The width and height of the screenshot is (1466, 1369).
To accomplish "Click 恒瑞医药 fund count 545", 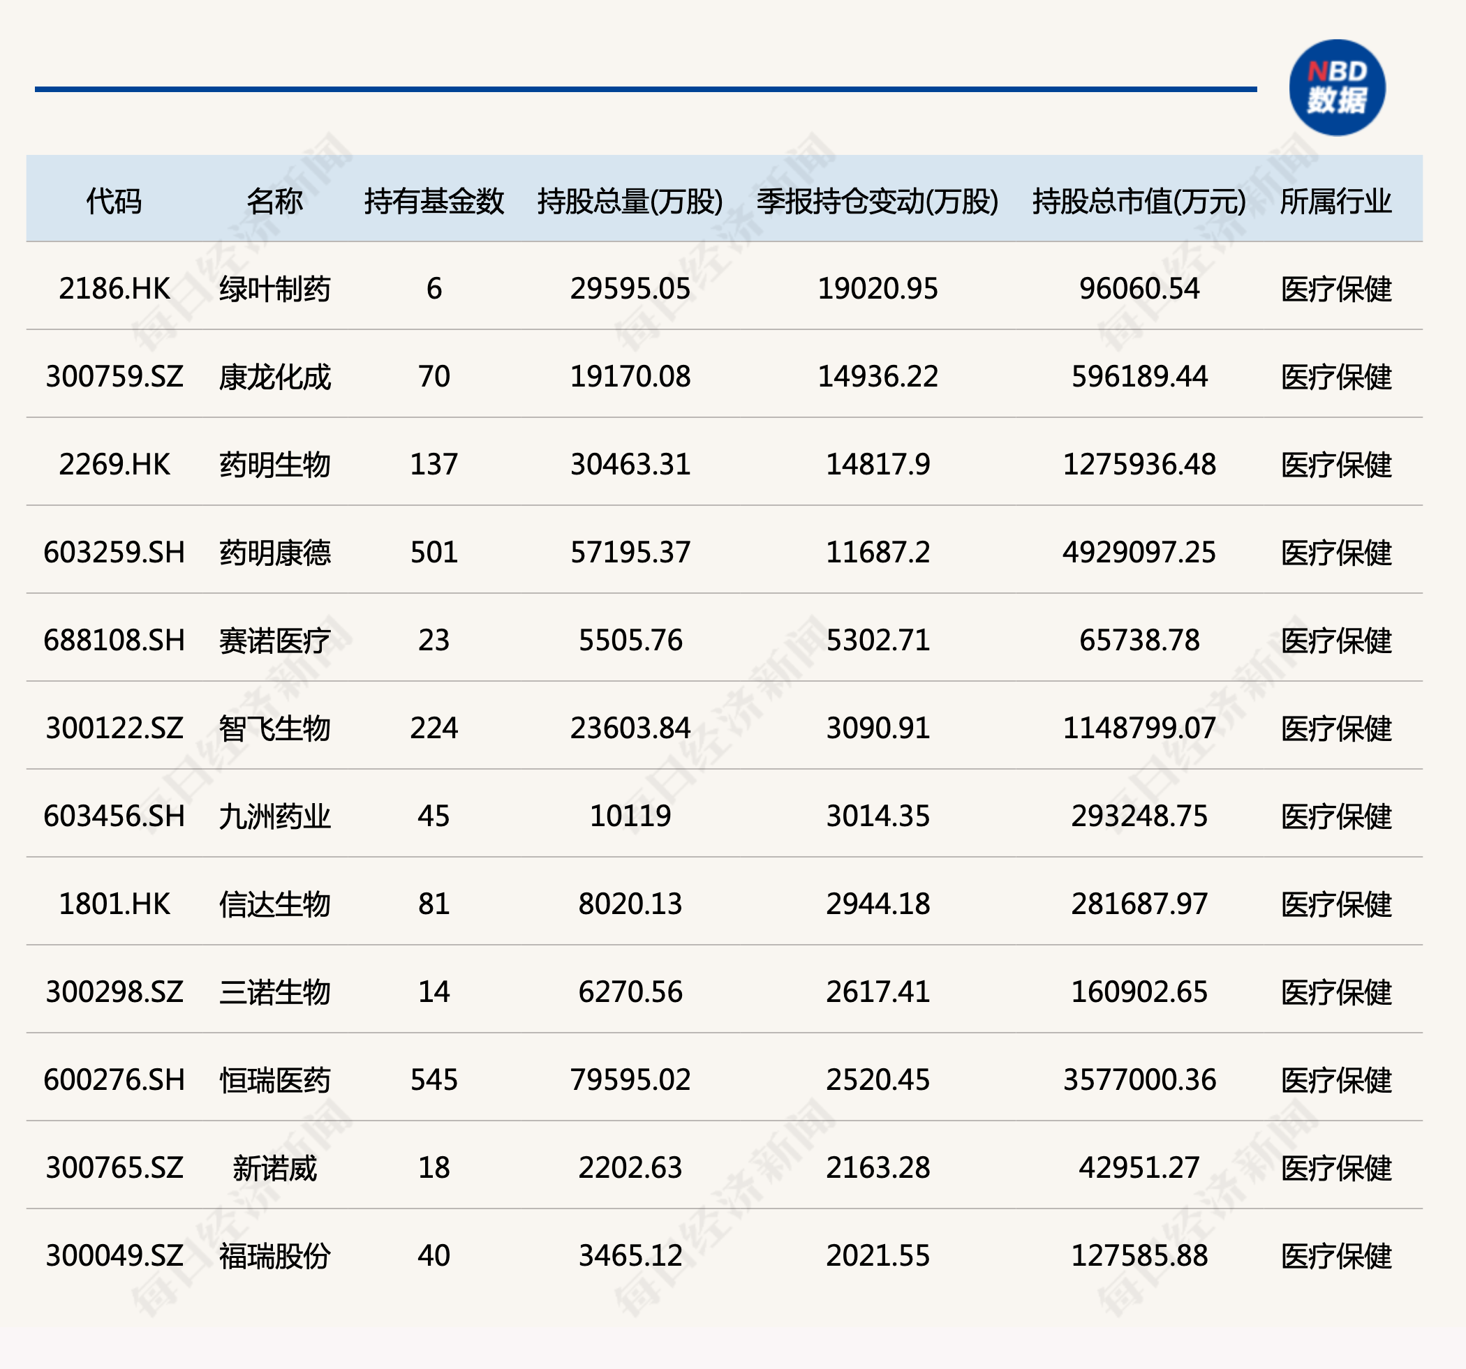I will click(x=434, y=1080).
